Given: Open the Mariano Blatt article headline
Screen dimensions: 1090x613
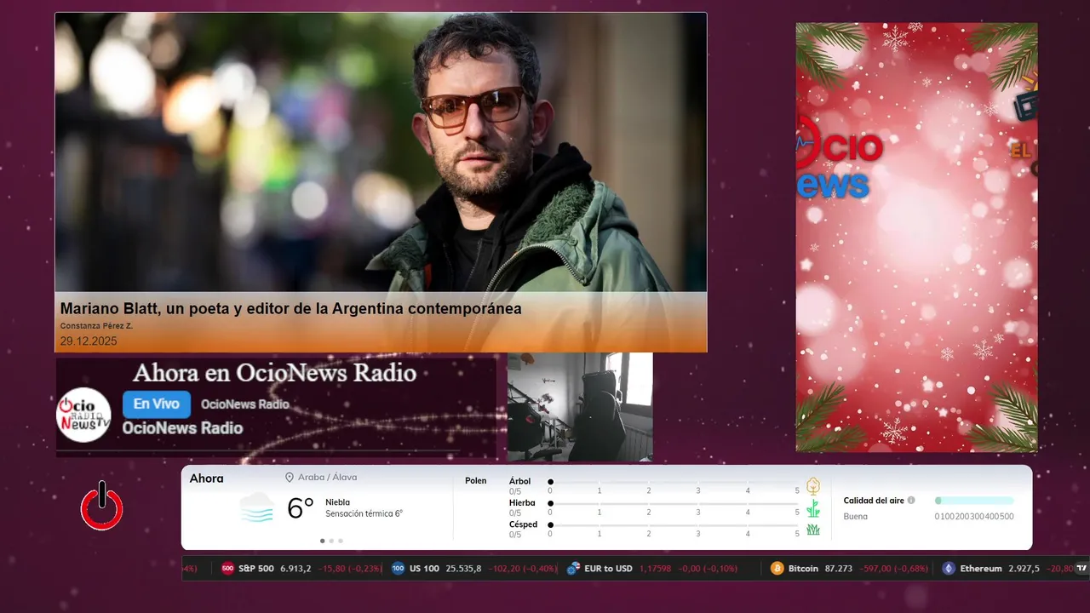Looking at the screenshot, I should (290, 309).
